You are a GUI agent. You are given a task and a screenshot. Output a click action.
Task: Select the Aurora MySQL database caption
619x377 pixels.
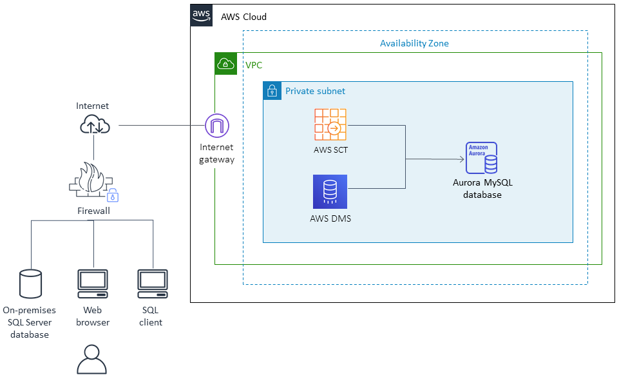tap(481, 189)
